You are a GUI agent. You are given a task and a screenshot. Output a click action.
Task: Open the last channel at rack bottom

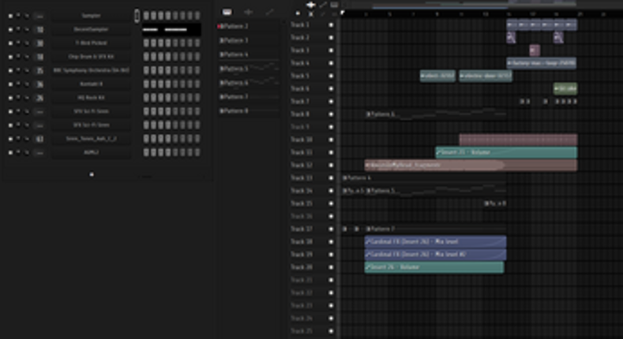point(92,152)
